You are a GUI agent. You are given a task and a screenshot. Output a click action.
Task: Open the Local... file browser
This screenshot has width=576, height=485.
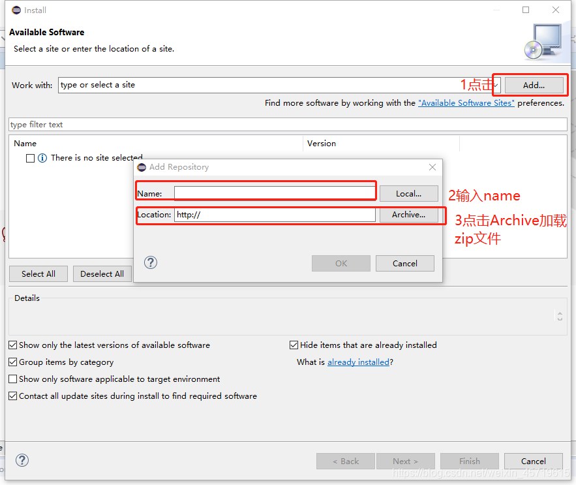coord(408,193)
